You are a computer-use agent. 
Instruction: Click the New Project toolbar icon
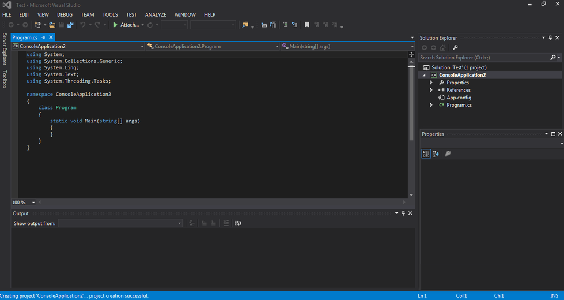pyautogui.click(x=38, y=25)
